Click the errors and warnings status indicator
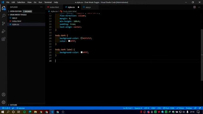The width and height of the screenshot is (203, 114). click(x=6, y=108)
